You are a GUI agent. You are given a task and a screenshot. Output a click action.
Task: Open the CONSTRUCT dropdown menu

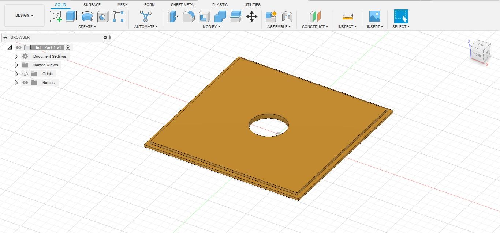point(315,27)
